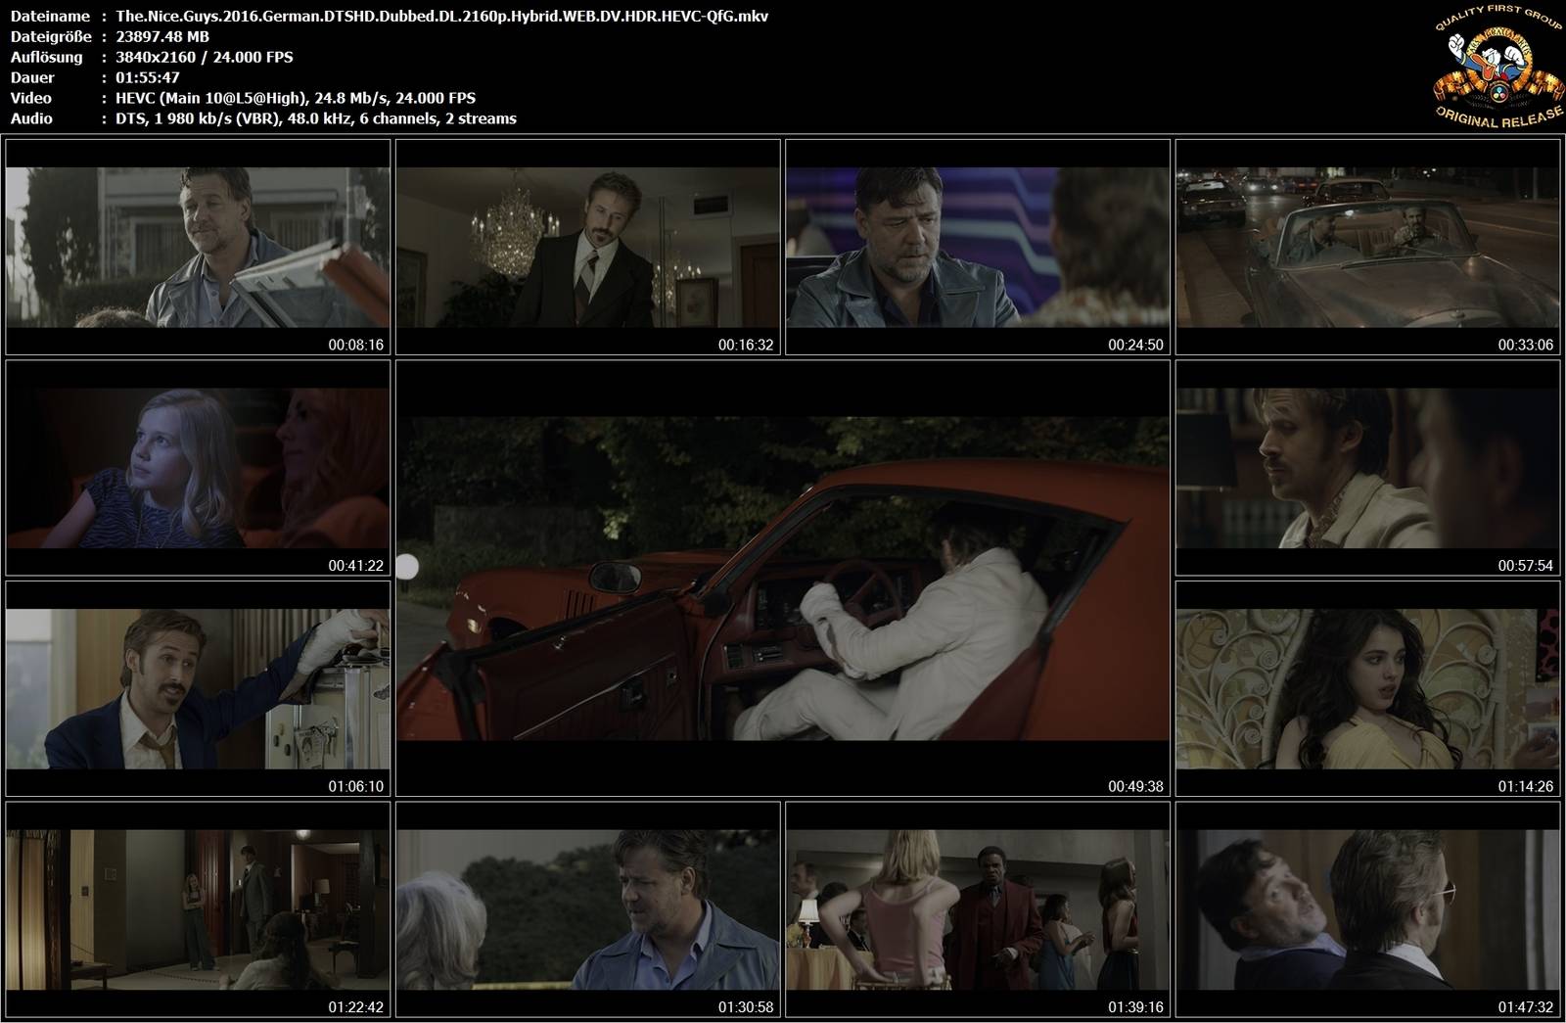Open the large red car frame 00:49:38
The width and height of the screenshot is (1566, 1023).
point(783,579)
